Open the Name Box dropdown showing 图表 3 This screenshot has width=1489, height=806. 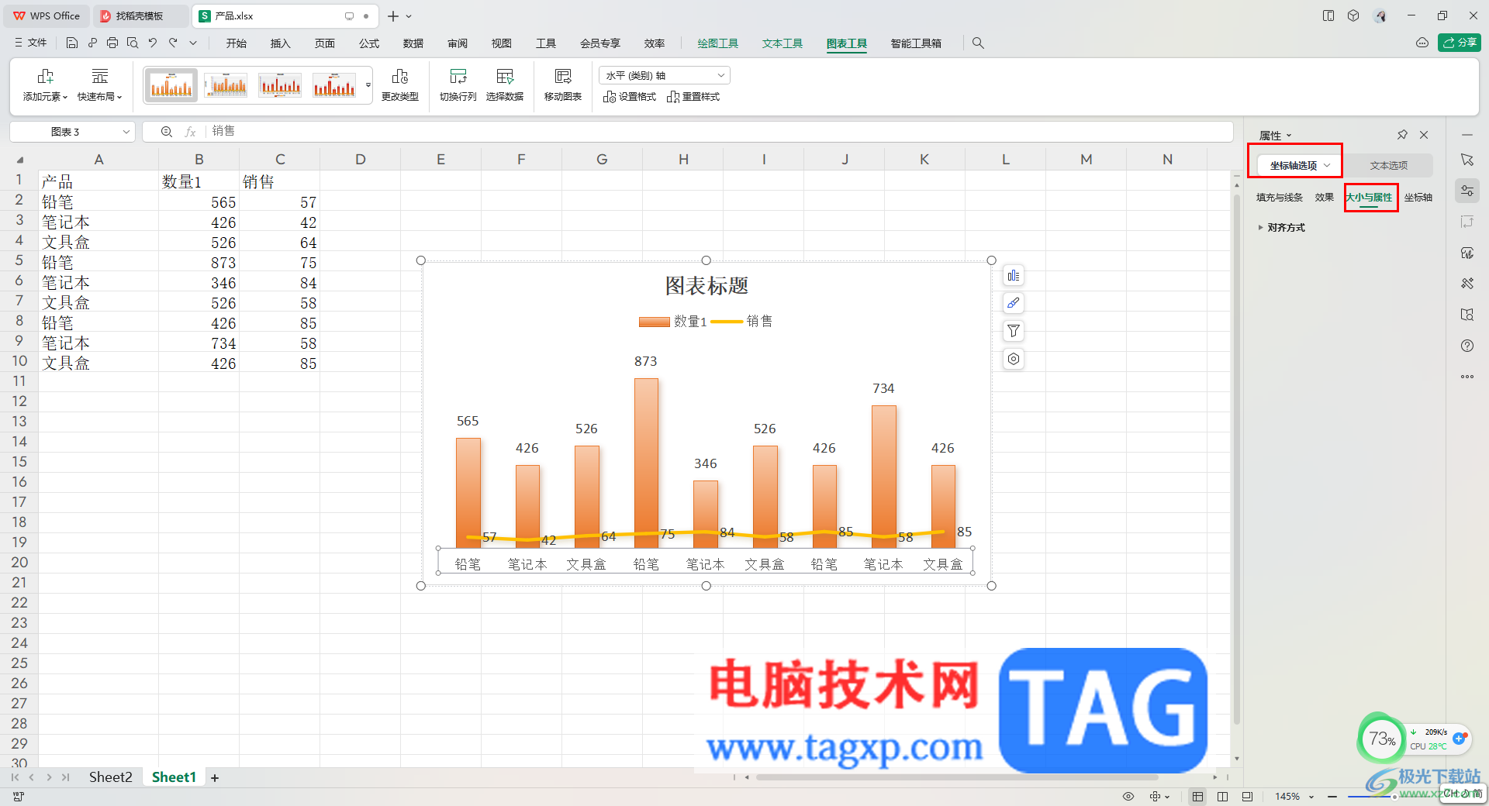(x=126, y=132)
